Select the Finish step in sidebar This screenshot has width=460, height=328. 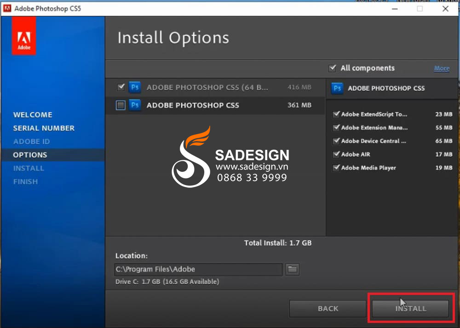point(25,182)
